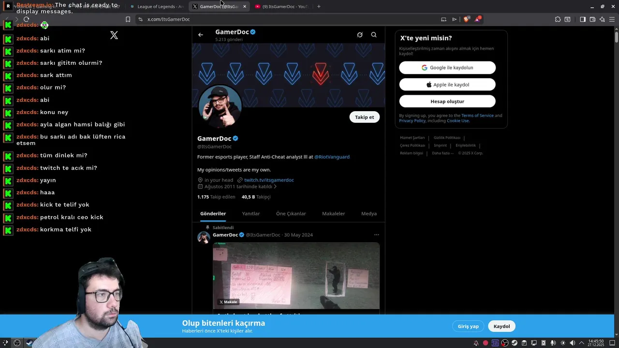Image resolution: width=619 pixels, height=348 pixels.
Task: Click Hesap oluştur button
Action: [x=447, y=101]
